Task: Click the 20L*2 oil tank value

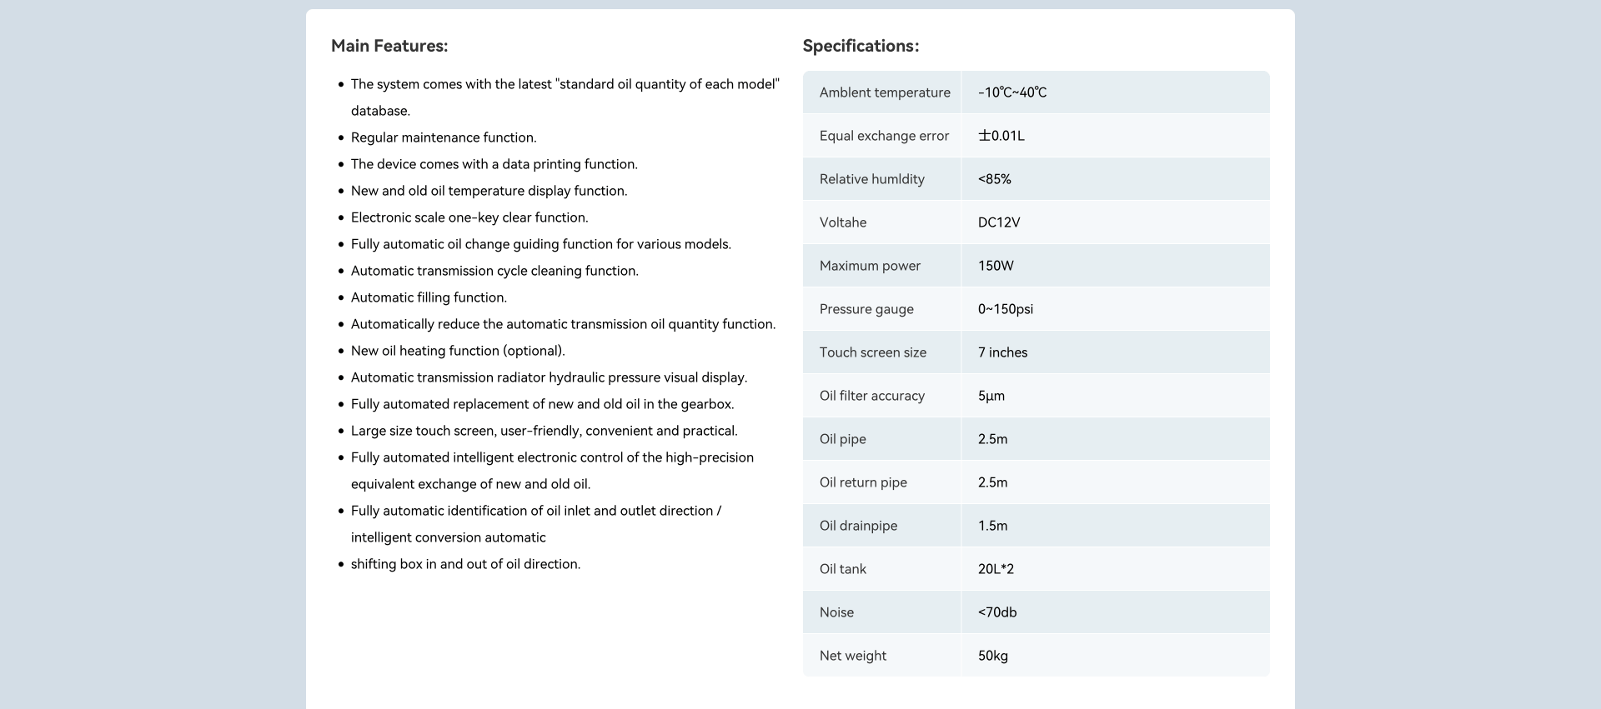Action: tap(996, 569)
